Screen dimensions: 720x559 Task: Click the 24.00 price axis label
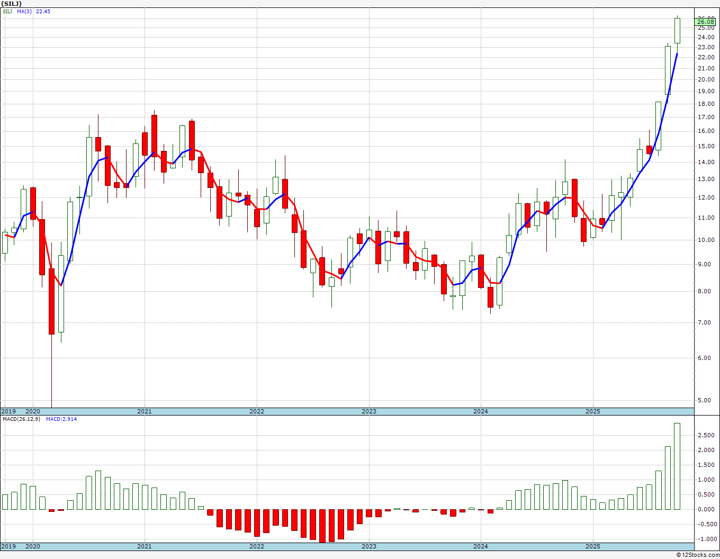706,37
